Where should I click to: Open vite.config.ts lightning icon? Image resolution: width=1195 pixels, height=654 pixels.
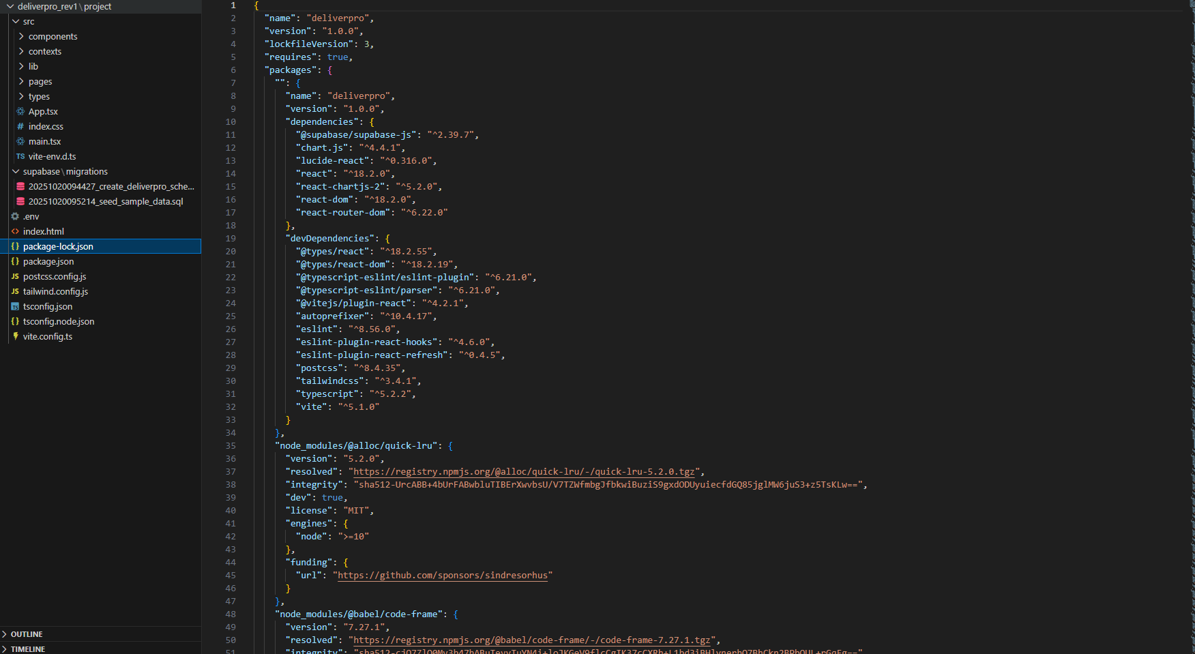15,336
